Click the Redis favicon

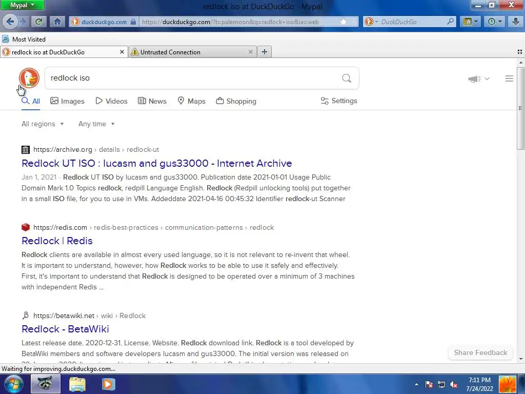pyautogui.click(x=26, y=227)
